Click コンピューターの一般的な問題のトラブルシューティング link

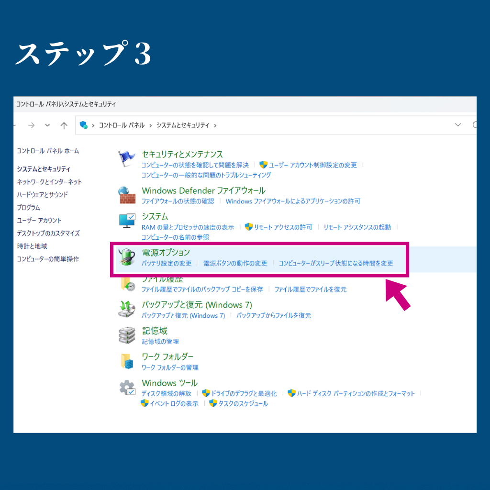coord(206,175)
